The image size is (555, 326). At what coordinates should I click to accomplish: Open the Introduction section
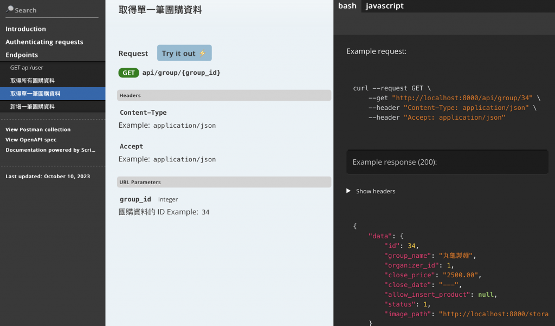tap(25, 29)
